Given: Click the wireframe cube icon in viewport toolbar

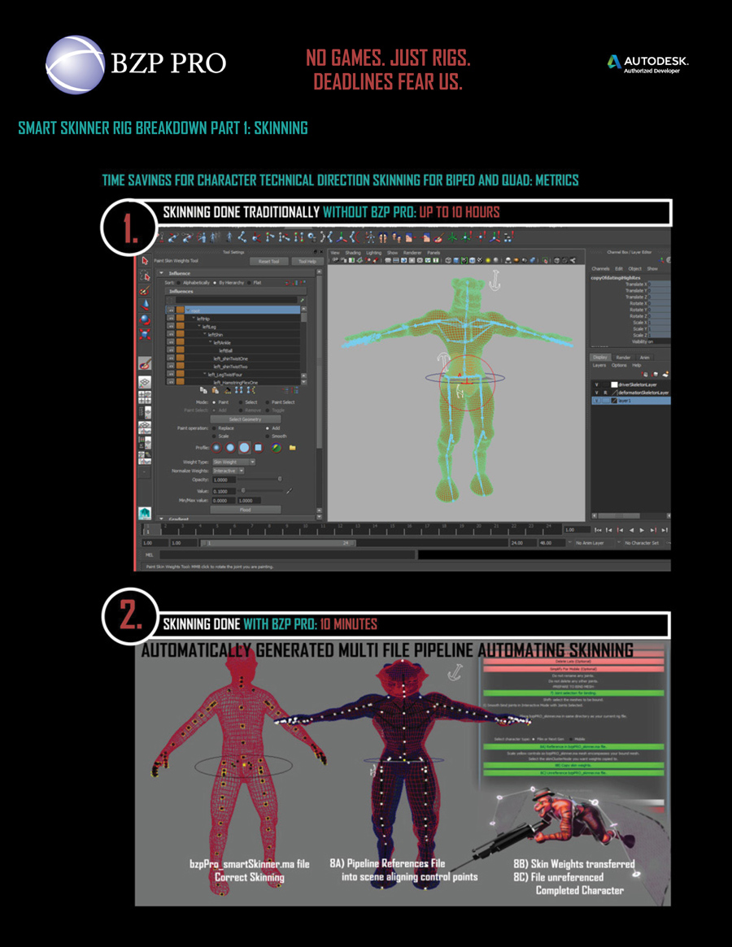Looking at the screenshot, I should coord(448,260).
